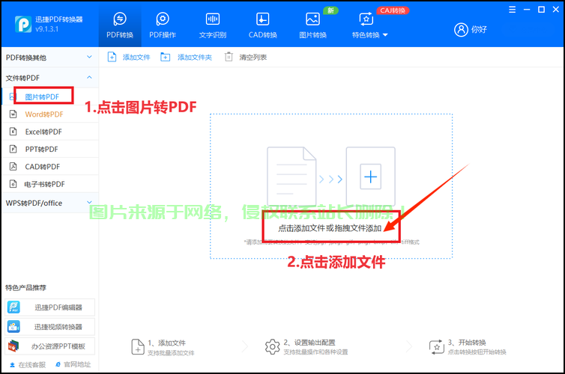The height and width of the screenshot is (374, 565).
Task: Open the hamburger main menu
Action: pos(512,10)
